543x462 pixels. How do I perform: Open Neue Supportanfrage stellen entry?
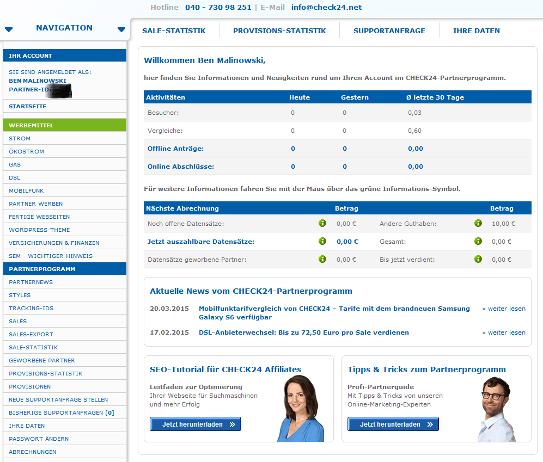[x=65, y=400]
